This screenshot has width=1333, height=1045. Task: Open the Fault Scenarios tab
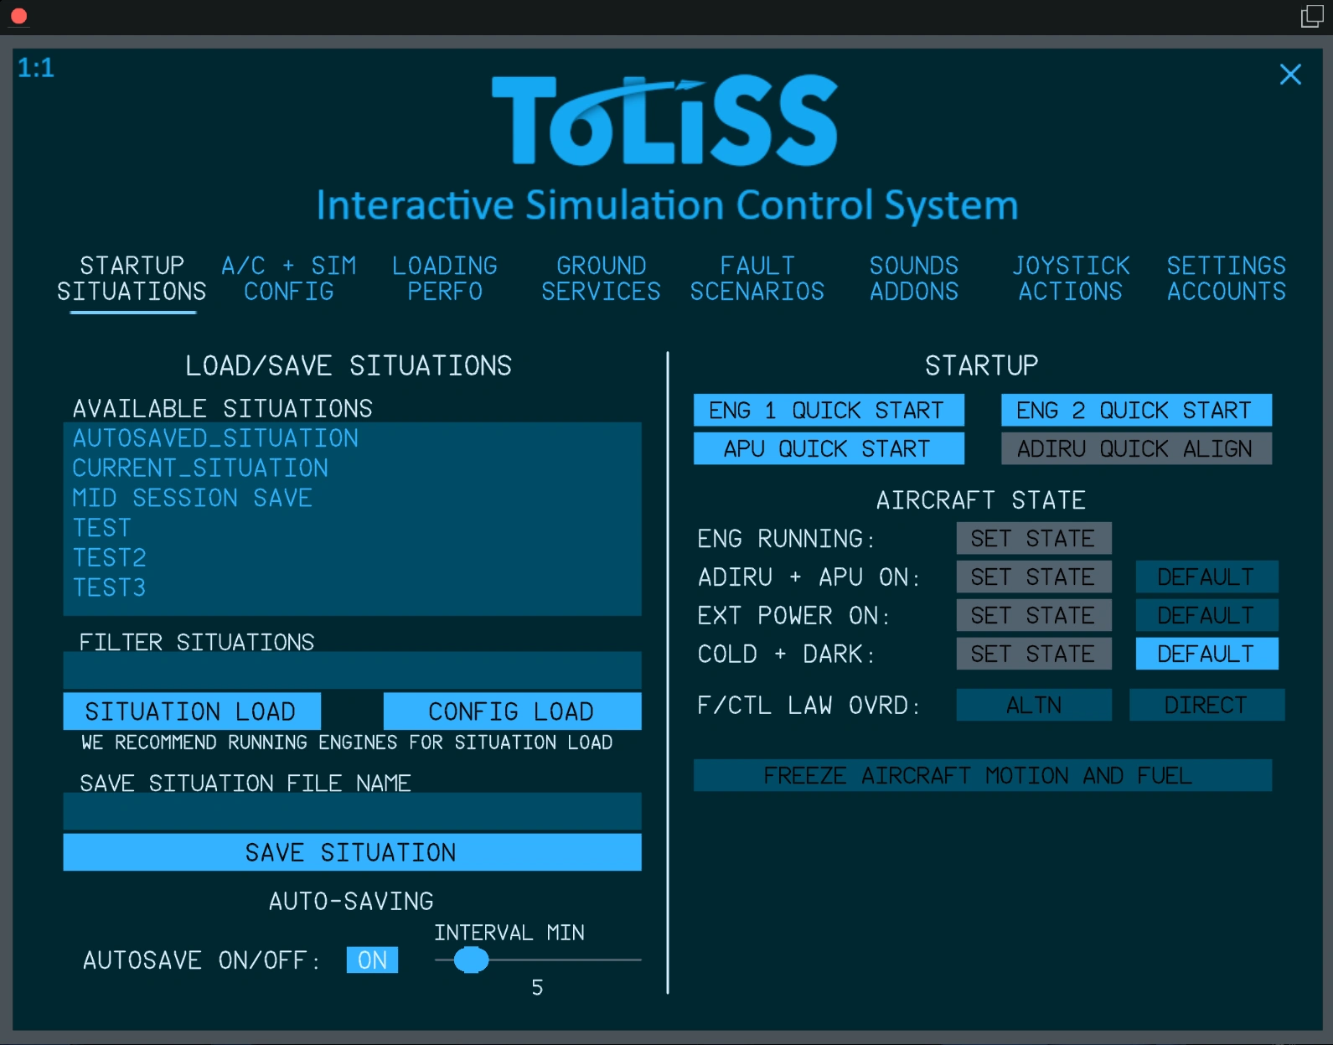pyautogui.click(x=757, y=278)
